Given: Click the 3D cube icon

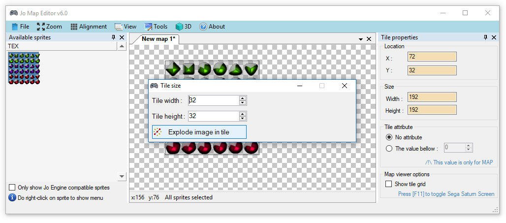Looking at the screenshot, I should point(179,27).
